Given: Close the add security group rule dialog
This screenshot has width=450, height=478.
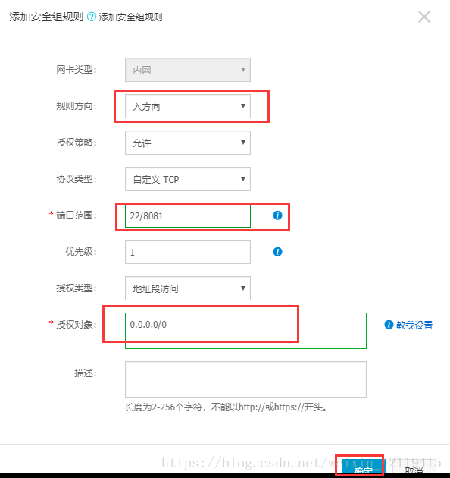Looking at the screenshot, I should [424, 17].
